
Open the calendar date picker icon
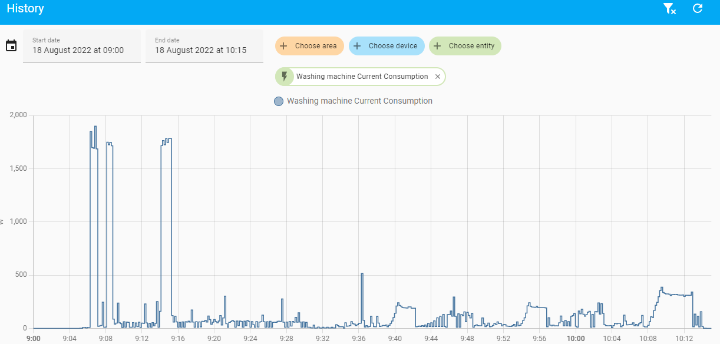pyautogui.click(x=11, y=45)
